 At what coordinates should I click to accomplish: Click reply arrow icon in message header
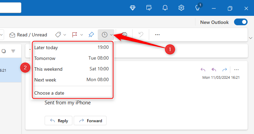coord(203,70)
